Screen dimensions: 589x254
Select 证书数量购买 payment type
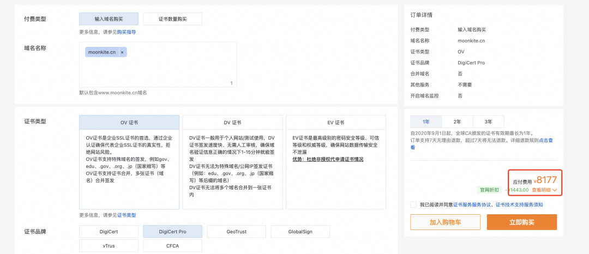tap(172, 19)
